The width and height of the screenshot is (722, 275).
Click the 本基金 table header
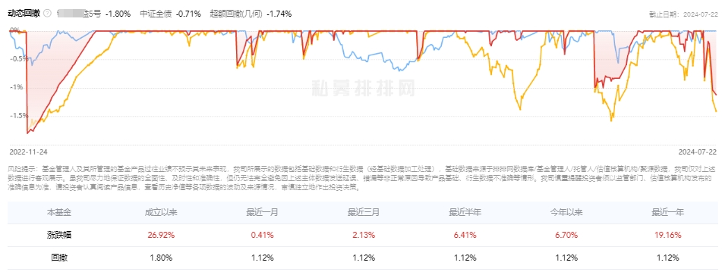point(59,212)
